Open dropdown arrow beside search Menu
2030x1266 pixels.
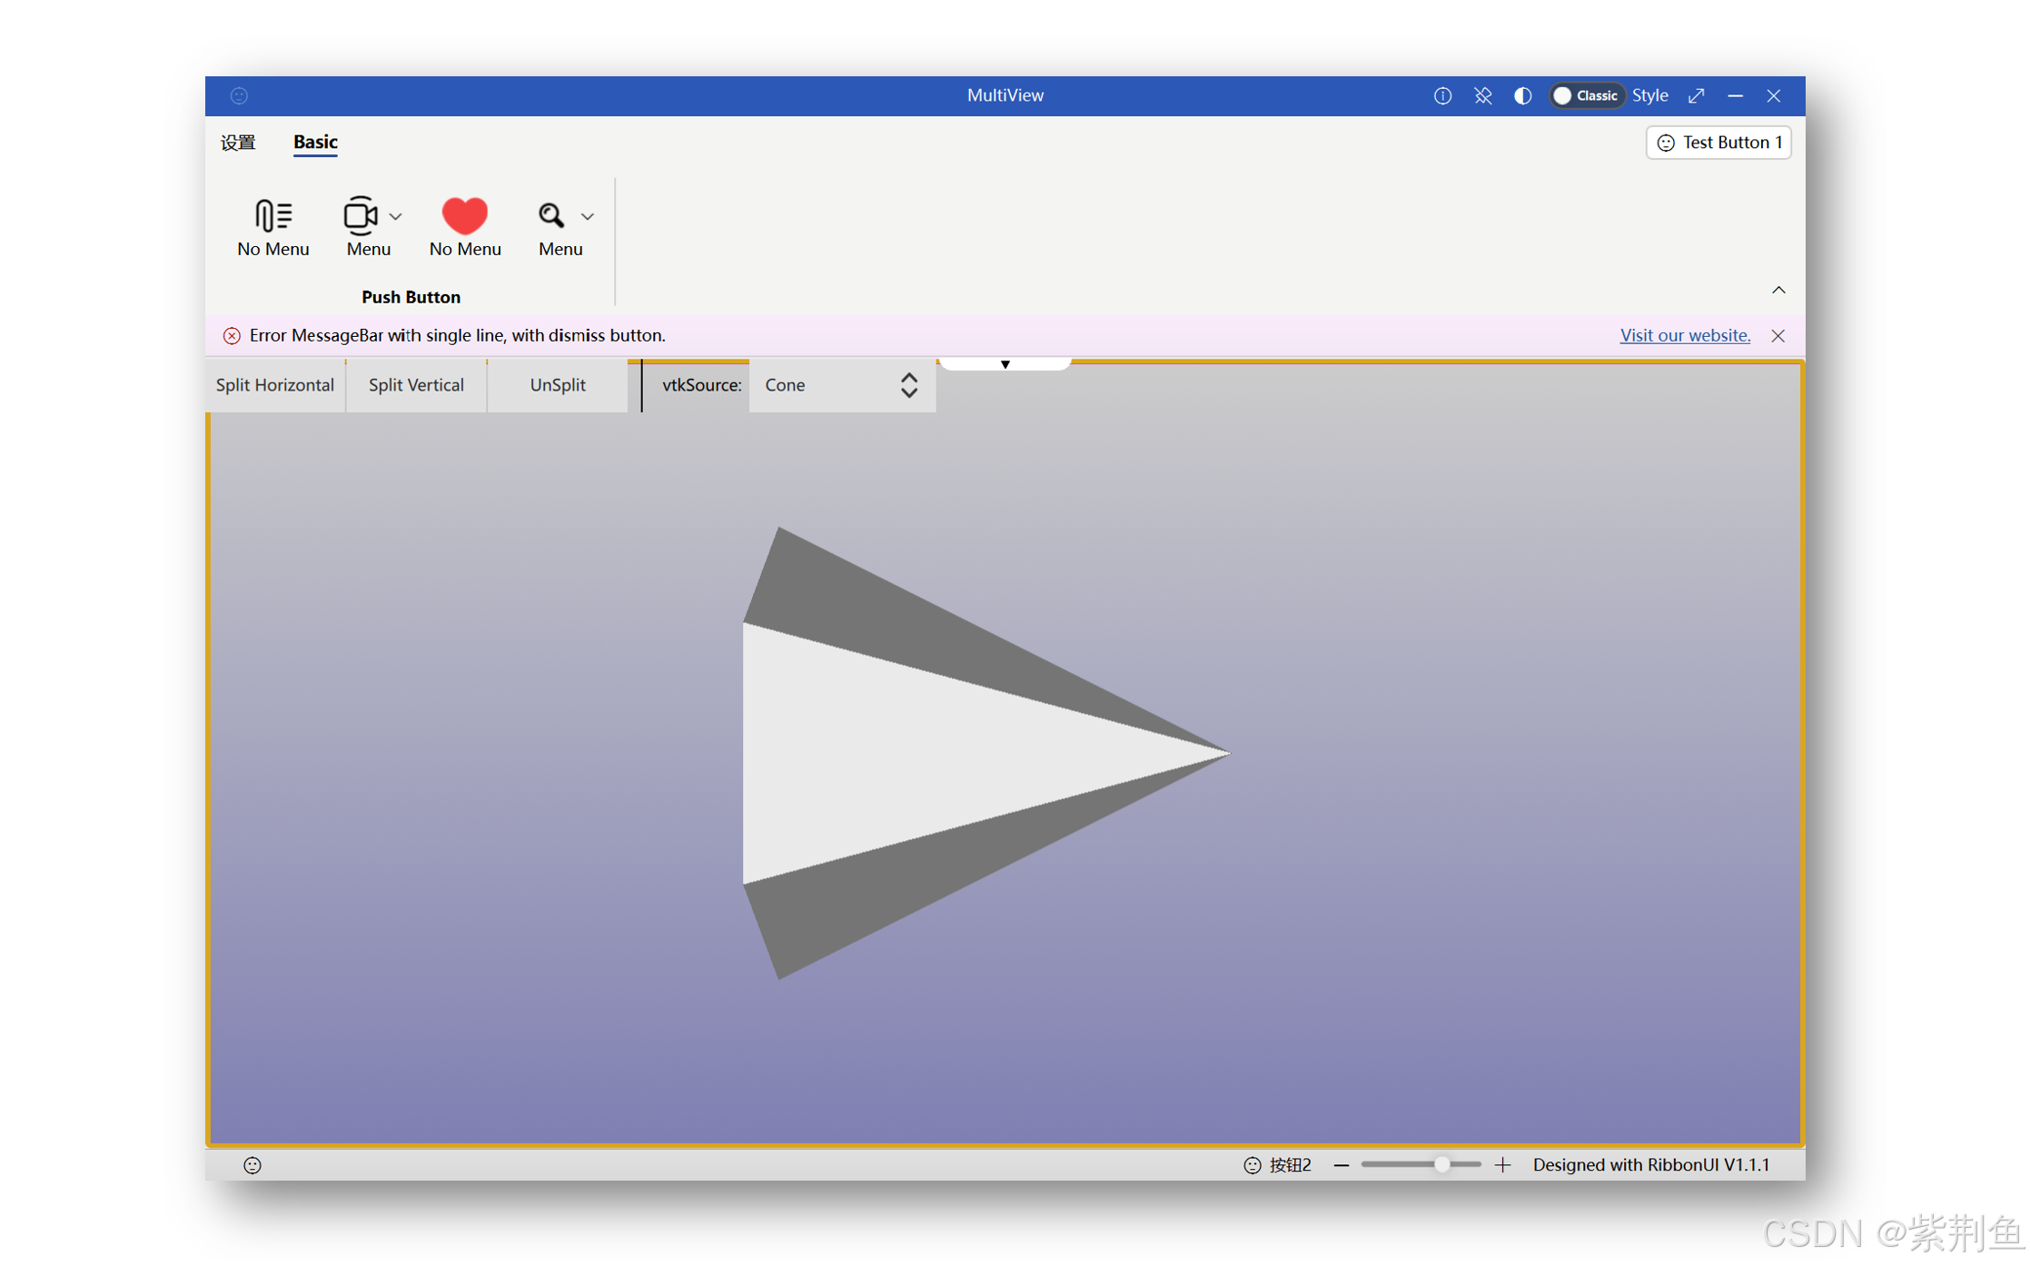(x=588, y=216)
